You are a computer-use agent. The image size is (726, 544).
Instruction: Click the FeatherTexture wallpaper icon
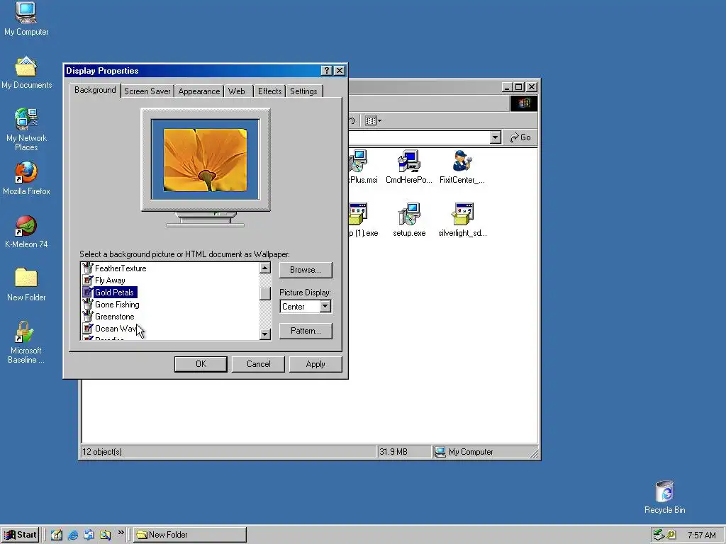point(87,268)
